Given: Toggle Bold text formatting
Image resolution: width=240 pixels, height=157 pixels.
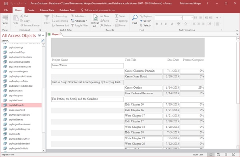Looking at the screenshot, I should click(157, 24).
